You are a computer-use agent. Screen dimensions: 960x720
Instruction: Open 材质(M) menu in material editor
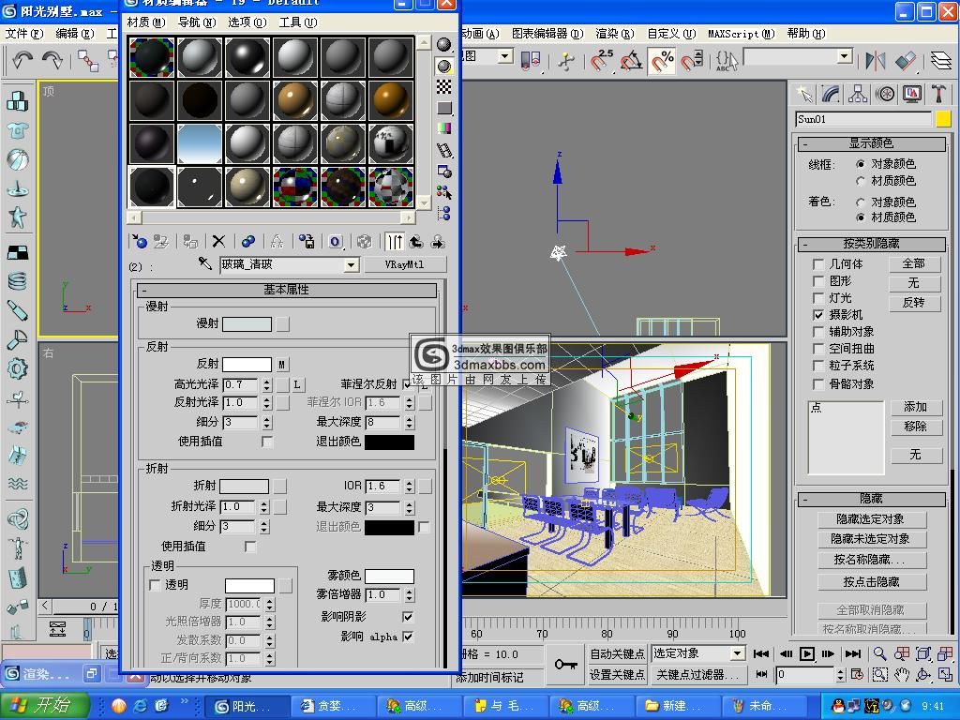click(146, 22)
